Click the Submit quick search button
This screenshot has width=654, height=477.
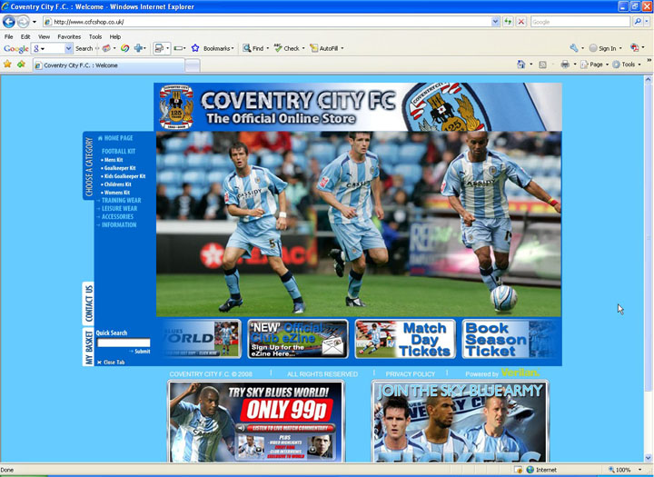141,352
